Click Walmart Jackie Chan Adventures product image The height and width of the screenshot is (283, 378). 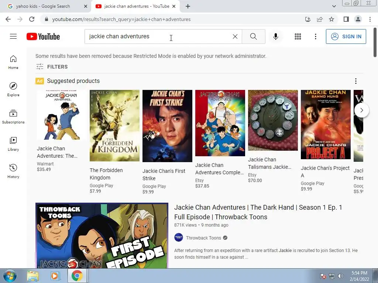click(x=62, y=115)
